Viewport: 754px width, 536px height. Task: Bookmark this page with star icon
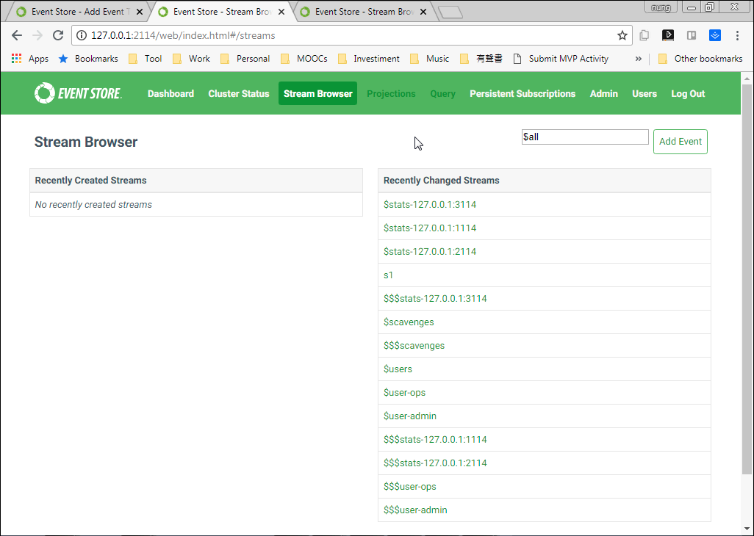[x=622, y=35]
